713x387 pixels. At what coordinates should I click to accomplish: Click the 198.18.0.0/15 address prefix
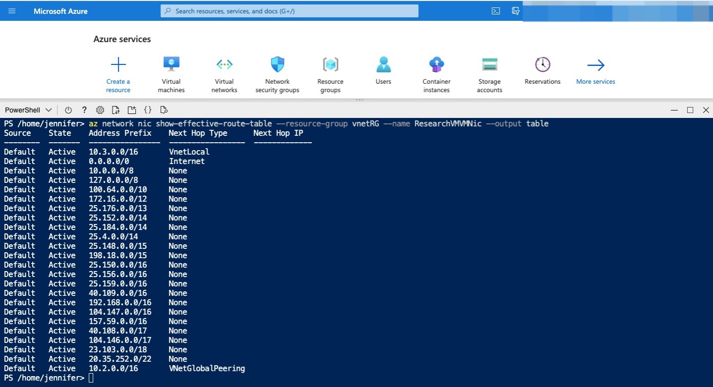coord(118,255)
